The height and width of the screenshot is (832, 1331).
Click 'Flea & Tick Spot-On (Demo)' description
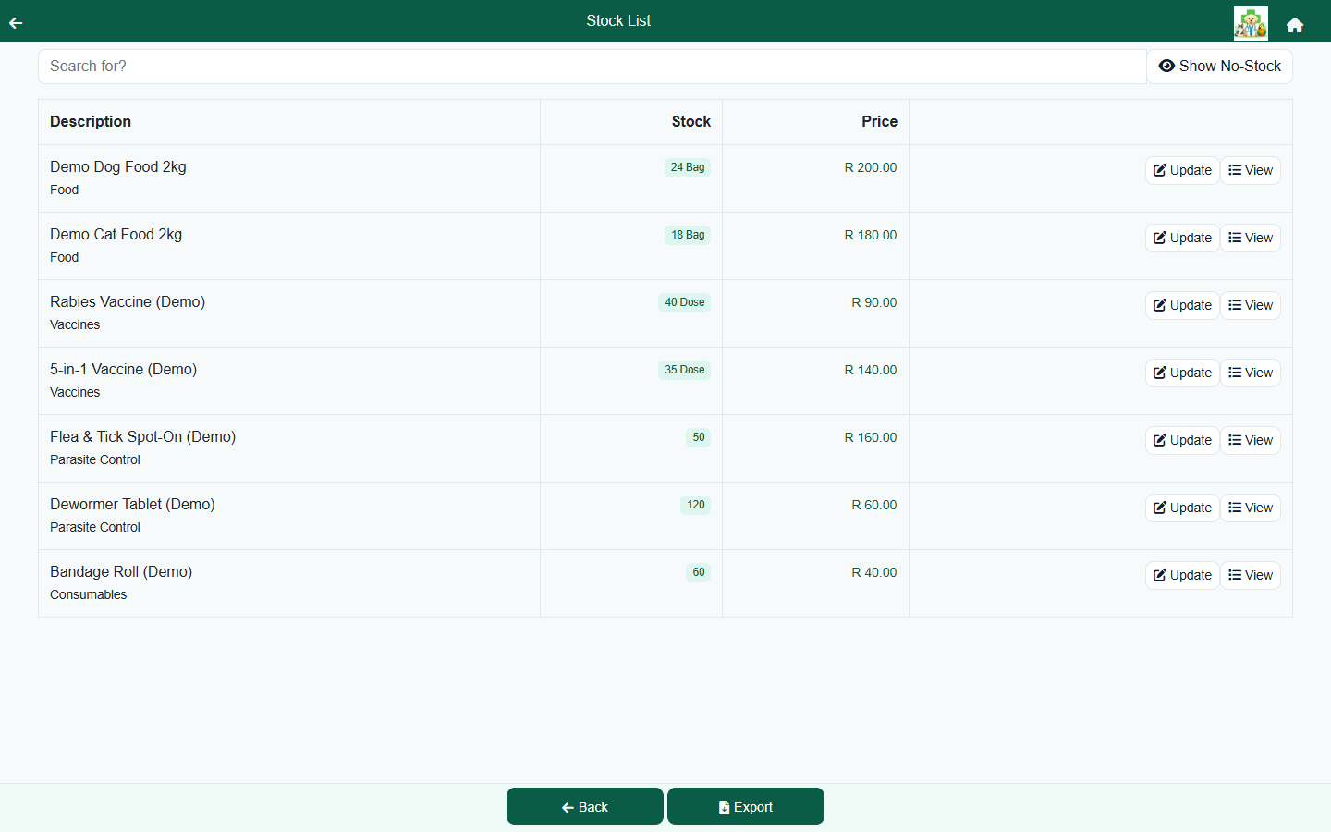point(143,437)
